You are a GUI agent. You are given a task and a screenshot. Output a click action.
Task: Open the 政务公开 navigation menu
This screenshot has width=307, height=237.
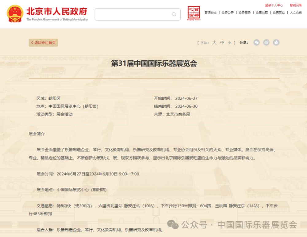click(227, 13)
